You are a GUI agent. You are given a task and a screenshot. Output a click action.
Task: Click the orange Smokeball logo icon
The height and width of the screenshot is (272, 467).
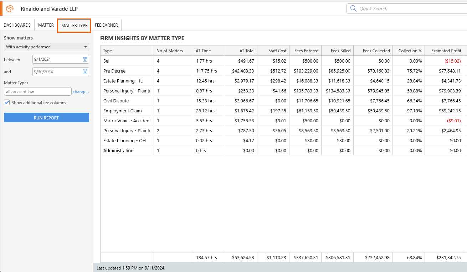(x=10, y=9)
